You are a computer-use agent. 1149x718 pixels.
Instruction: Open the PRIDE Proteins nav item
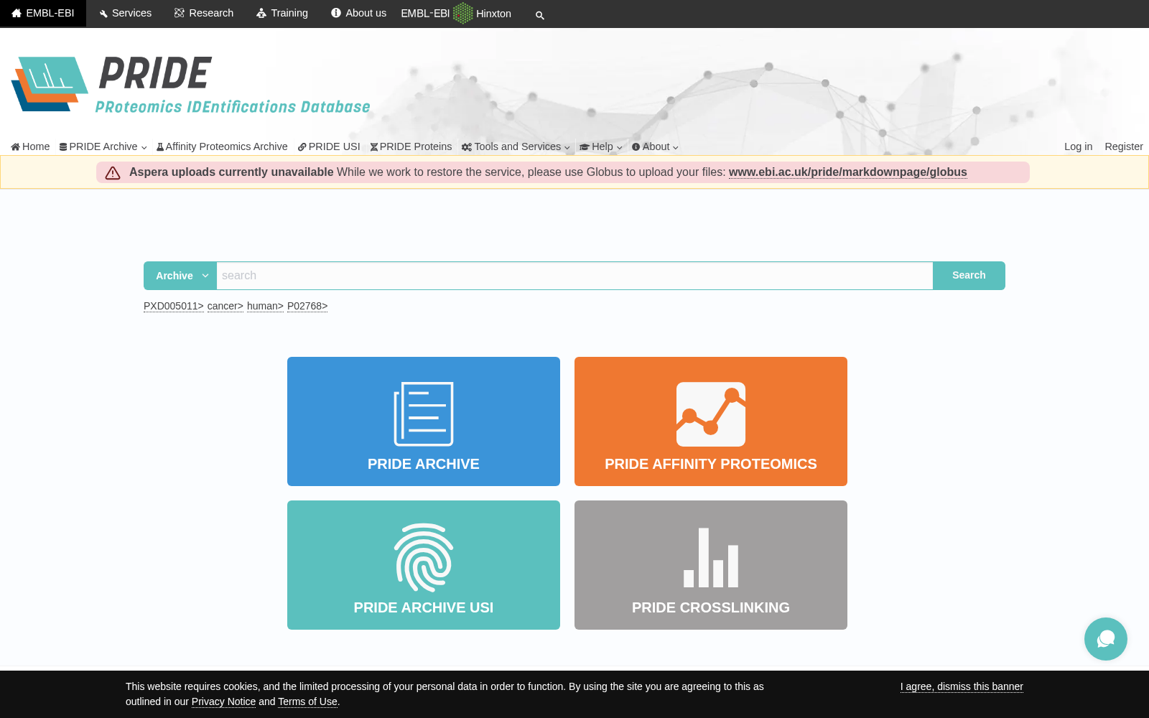(411, 146)
